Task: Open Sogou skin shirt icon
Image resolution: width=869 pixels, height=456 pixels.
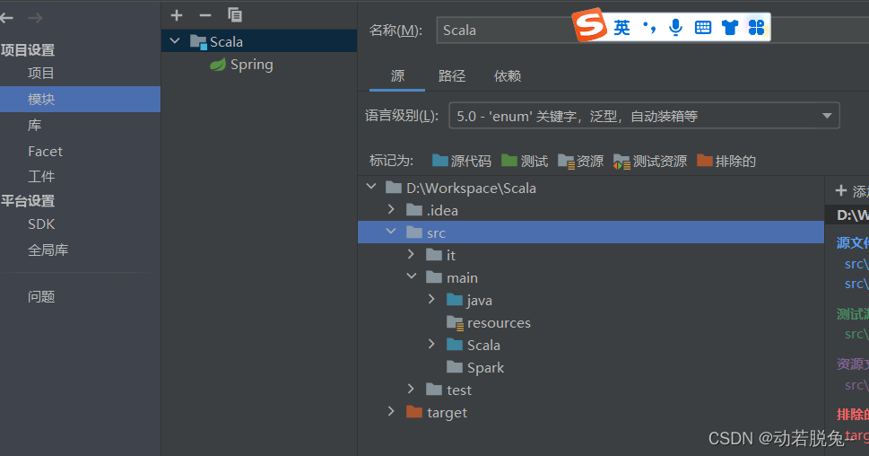Action: [730, 27]
